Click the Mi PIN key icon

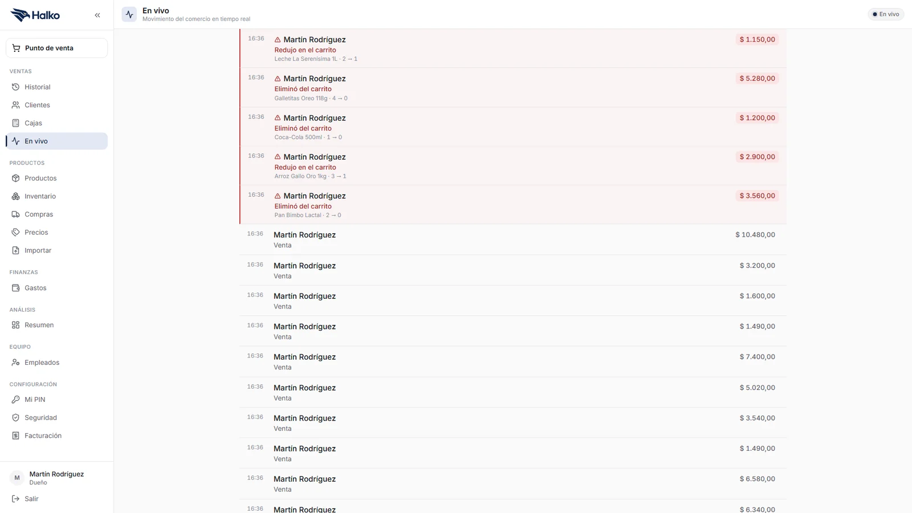(x=15, y=400)
